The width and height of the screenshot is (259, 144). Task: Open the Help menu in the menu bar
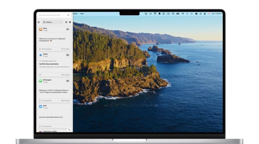tap(82, 14)
